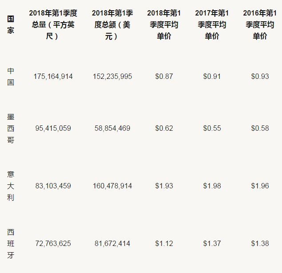
Task: Click the 58,854,469 total value cell
Action: pyautogui.click(x=112, y=129)
